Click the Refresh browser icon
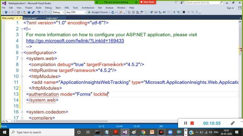This screenshot has width=243, height=136. click(113, 12)
